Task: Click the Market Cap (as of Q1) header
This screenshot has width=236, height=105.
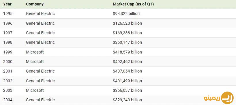Action: pos(133,4)
